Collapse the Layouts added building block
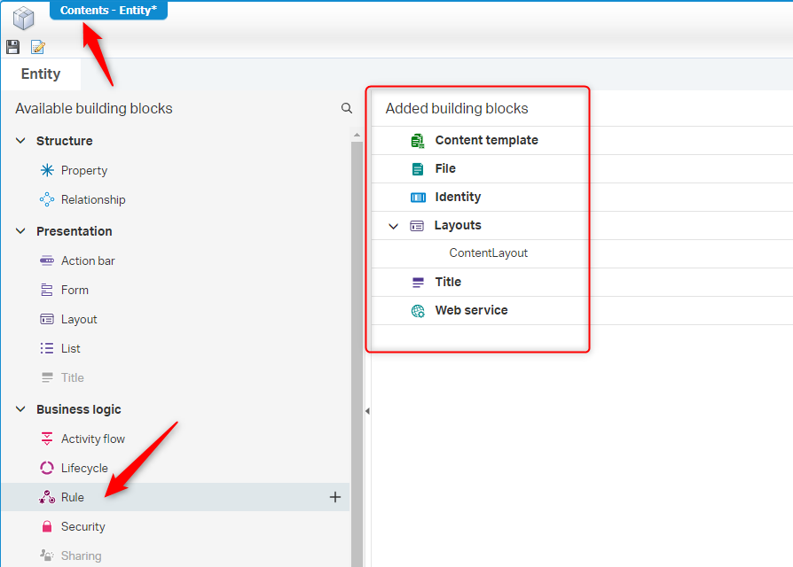 coord(394,226)
